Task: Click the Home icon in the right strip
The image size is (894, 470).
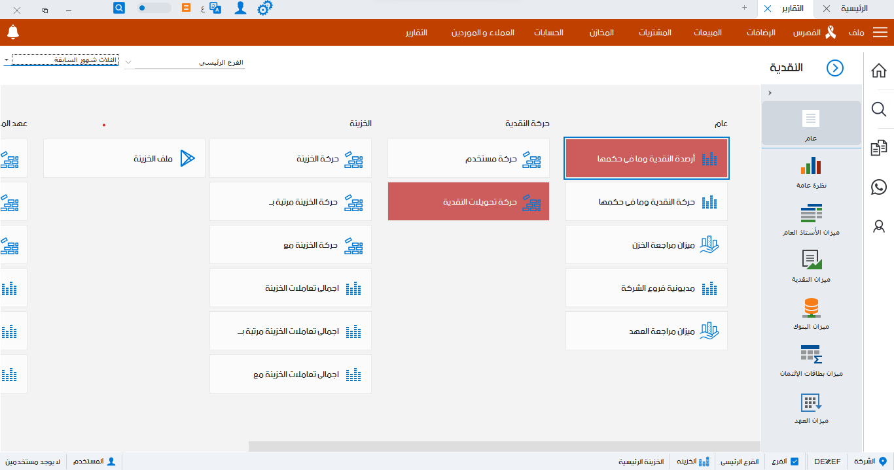Action: point(879,70)
